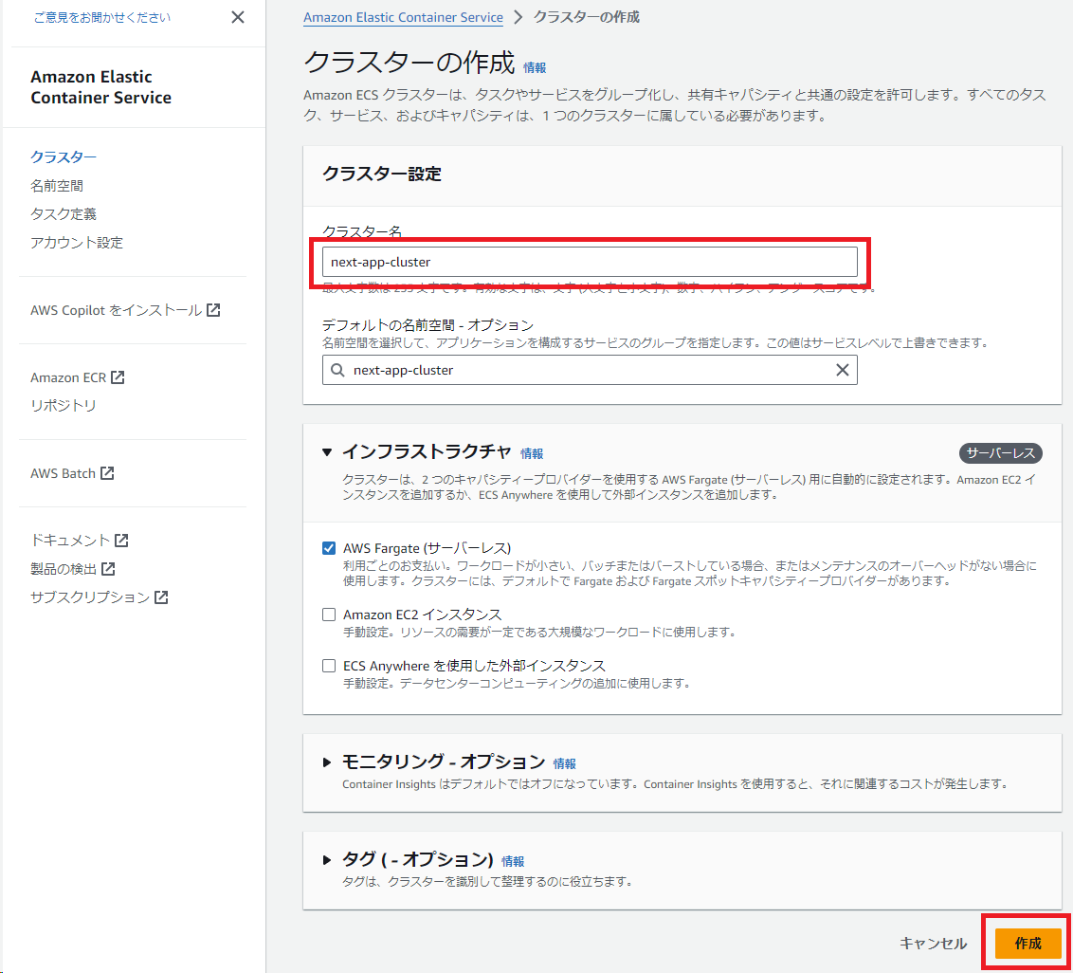Click external link icon next to サブスクリプション
The height and width of the screenshot is (973, 1073).
161,597
